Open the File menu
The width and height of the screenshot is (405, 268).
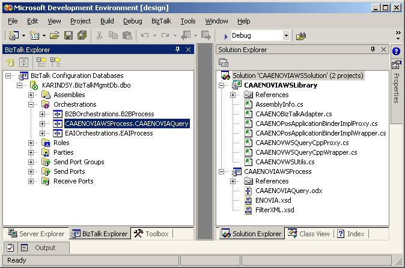point(13,21)
